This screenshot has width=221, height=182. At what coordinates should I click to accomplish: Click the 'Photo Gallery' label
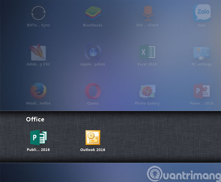[x=147, y=103]
